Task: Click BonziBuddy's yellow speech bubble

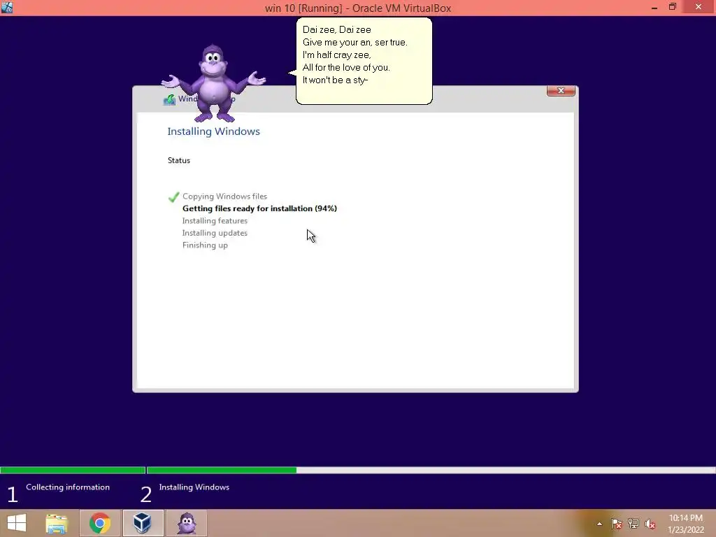Action: tap(364, 61)
